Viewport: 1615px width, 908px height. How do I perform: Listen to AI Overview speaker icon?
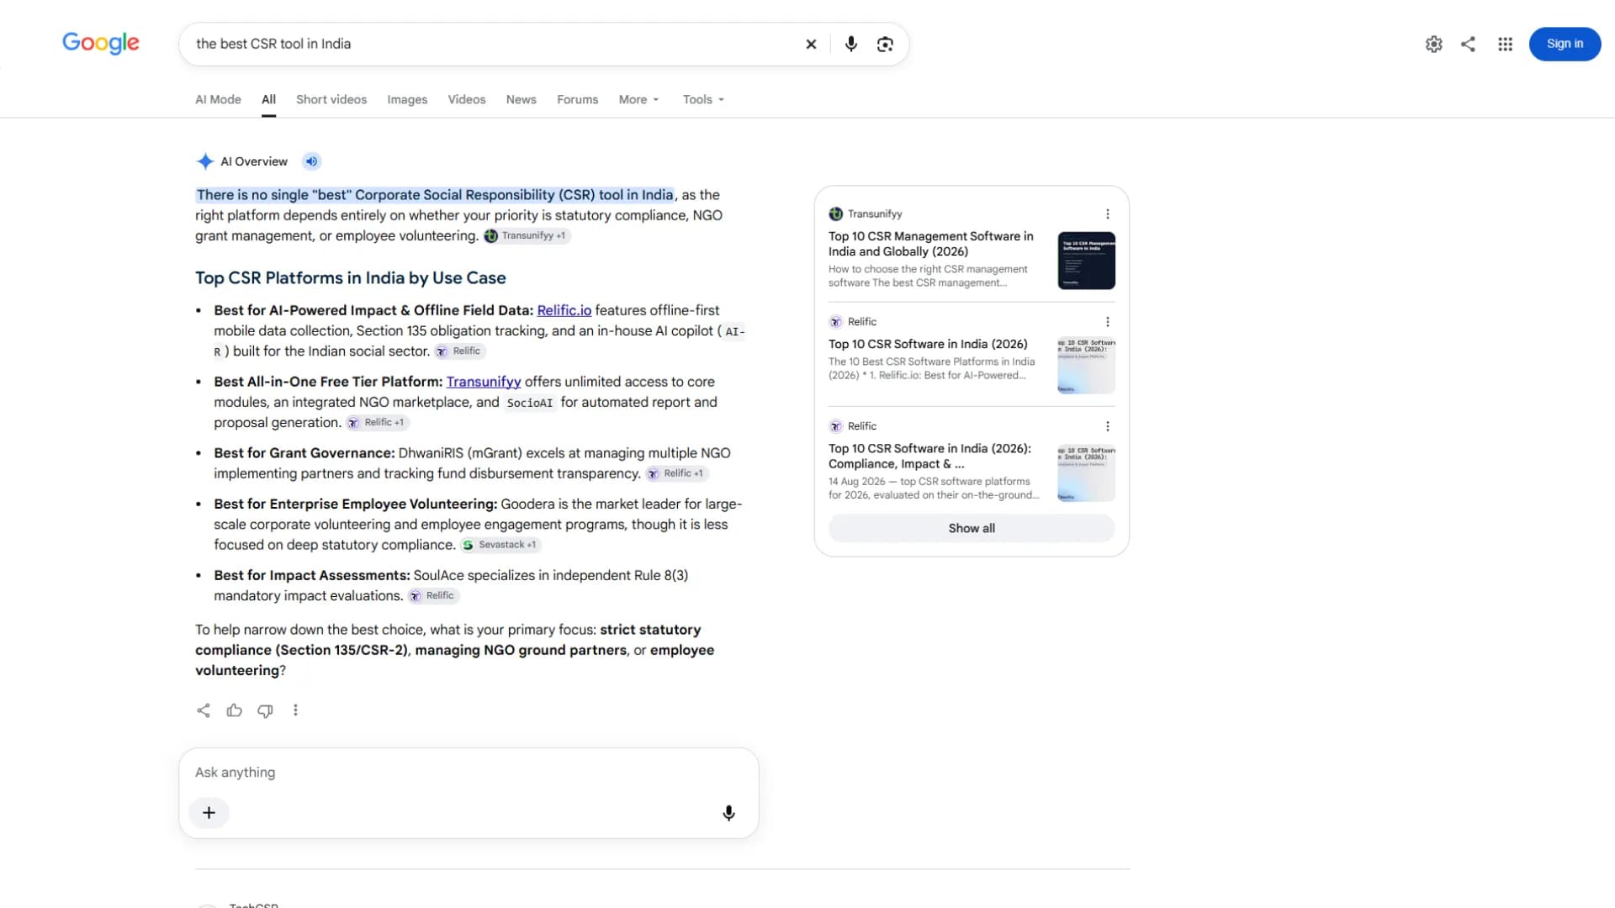point(312,161)
